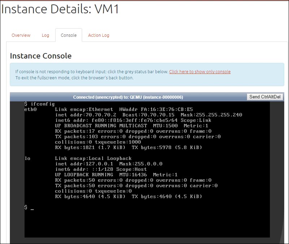This screenshot has width=289, height=244.
Task: Click the Instance Console heading
Action: click(41, 56)
